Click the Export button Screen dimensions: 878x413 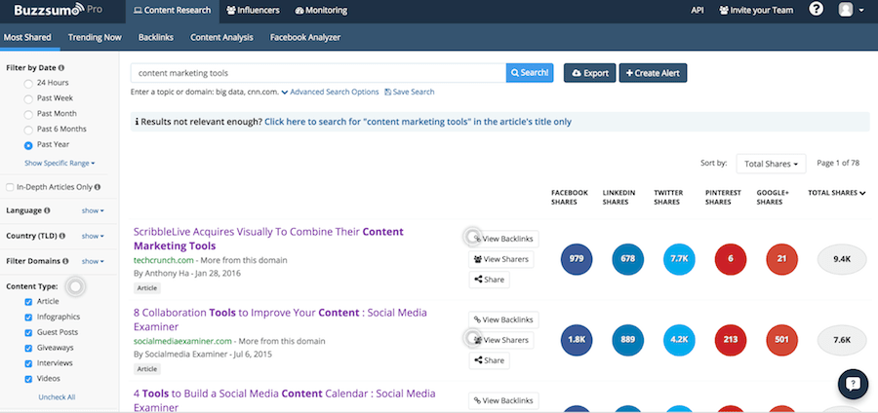point(588,73)
